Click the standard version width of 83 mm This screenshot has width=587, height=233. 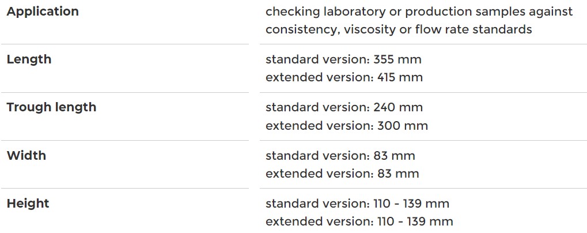(x=340, y=156)
